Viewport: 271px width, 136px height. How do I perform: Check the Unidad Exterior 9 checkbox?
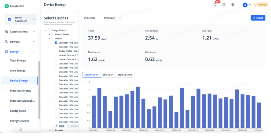tap(56, 55)
